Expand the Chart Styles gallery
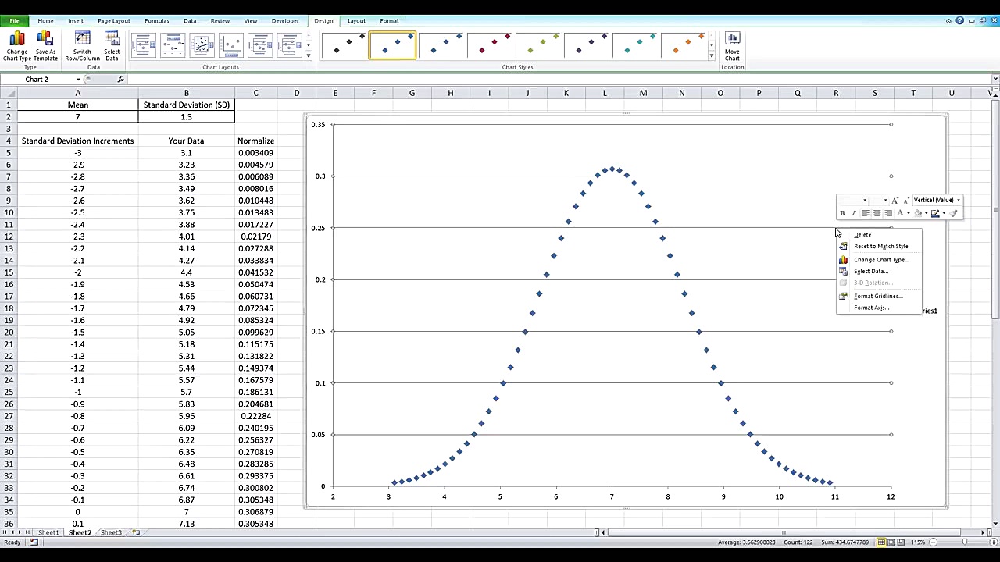This screenshot has height=562, width=1000. [x=711, y=56]
